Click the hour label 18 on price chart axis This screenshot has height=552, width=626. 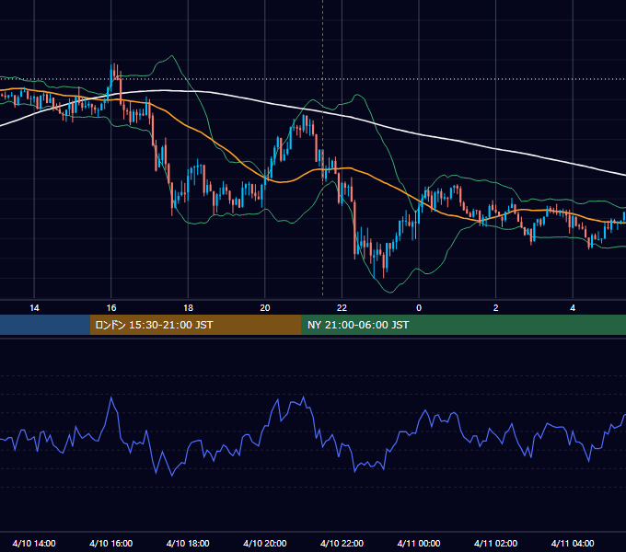[188, 308]
